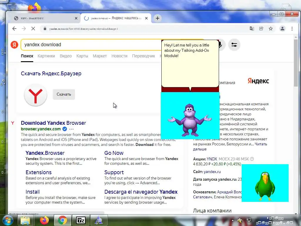Open File Explorer from the taskbar
Screen dimensions: 301x226
(25, 220)
